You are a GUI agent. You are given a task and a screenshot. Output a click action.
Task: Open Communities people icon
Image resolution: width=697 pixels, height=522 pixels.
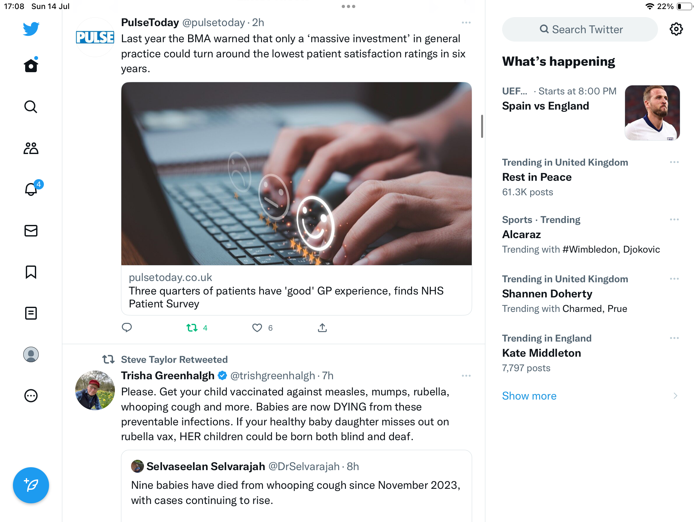click(x=31, y=148)
